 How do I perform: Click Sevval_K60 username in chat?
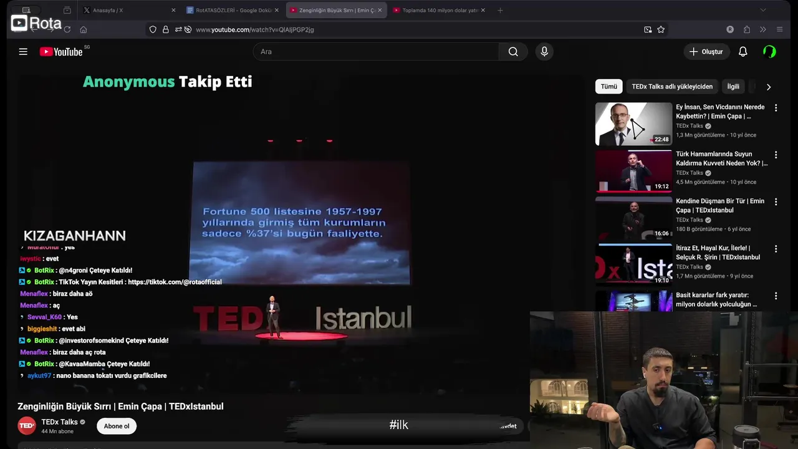tap(44, 317)
